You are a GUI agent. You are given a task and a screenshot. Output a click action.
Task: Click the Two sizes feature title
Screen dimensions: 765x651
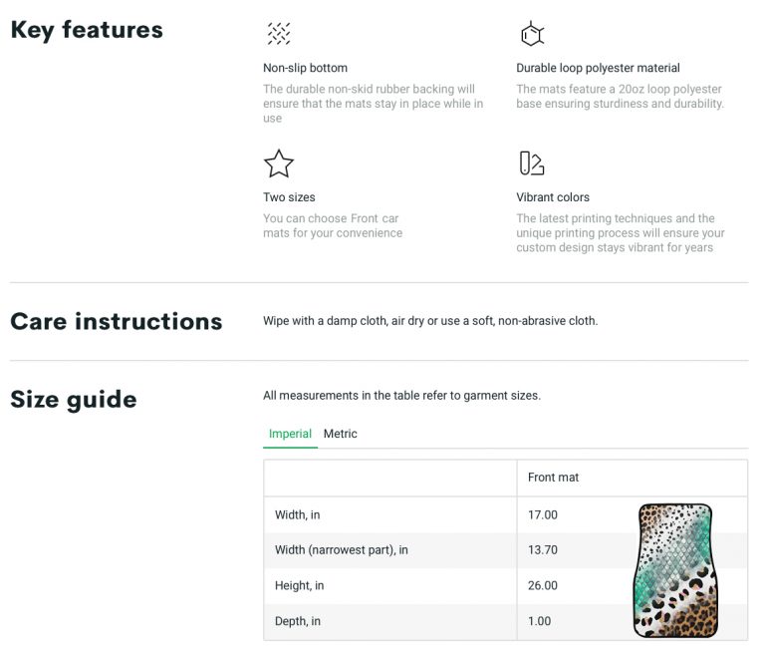(x=289, y=197)
